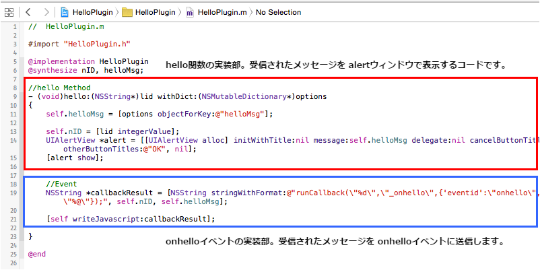Click line number 19 in the gutter

[x=13, y=193]
